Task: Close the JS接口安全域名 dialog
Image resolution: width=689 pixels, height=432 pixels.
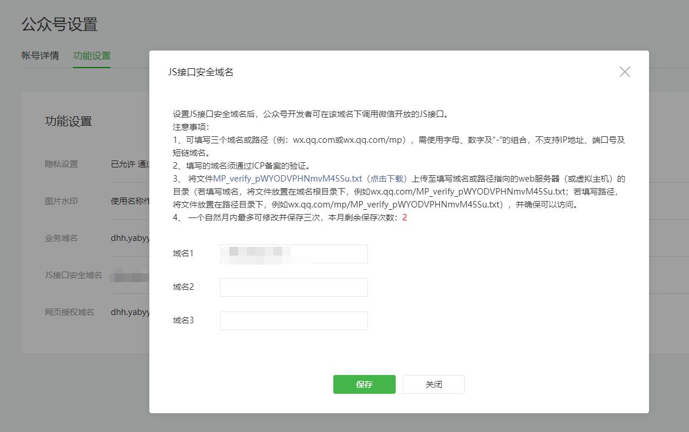Action: pyautogui.click(x=624, y=72)
